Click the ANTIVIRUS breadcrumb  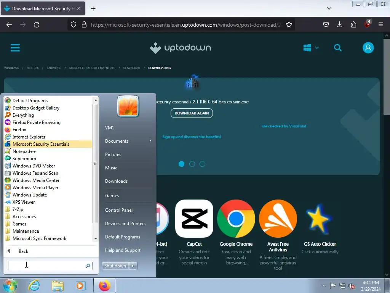54,68
